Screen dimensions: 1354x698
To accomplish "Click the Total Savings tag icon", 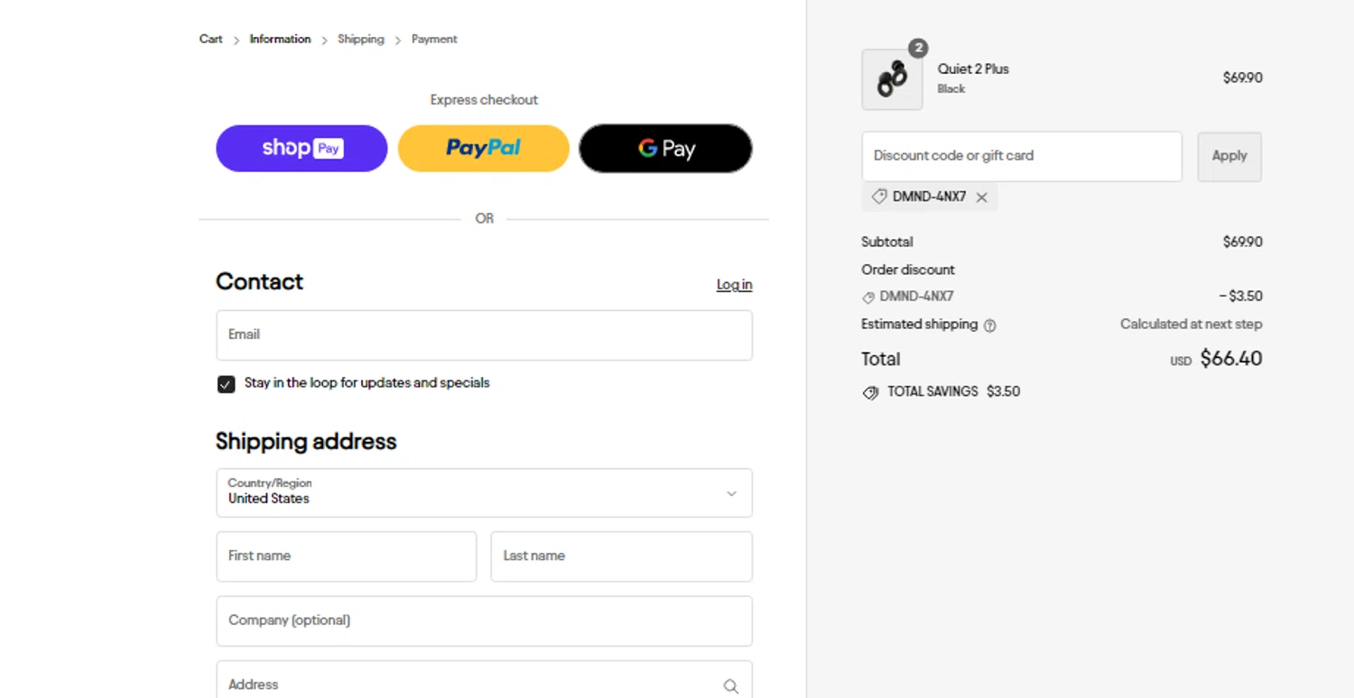I will click(x=870, y=392).
